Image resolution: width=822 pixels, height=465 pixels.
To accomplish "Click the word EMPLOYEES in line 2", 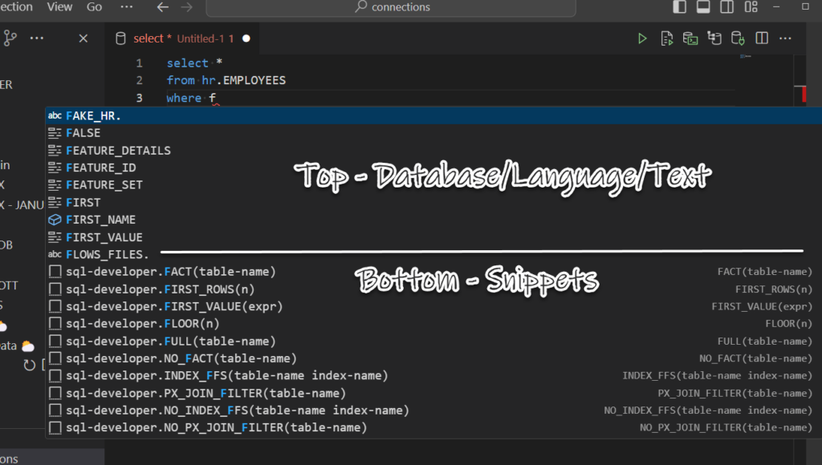I will 254,80.
